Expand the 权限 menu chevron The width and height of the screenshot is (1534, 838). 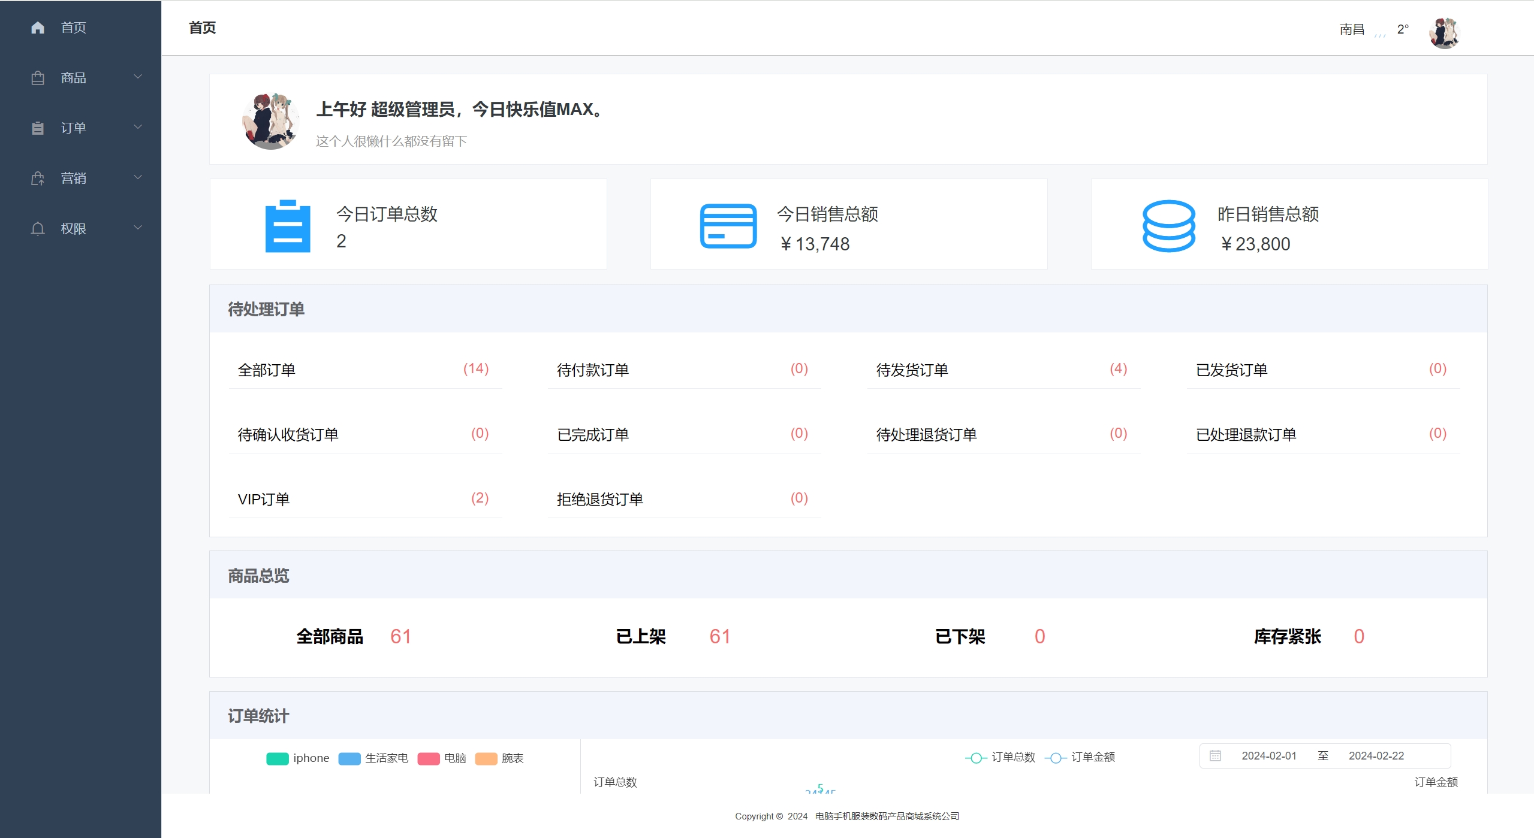[x=138, y=228]
